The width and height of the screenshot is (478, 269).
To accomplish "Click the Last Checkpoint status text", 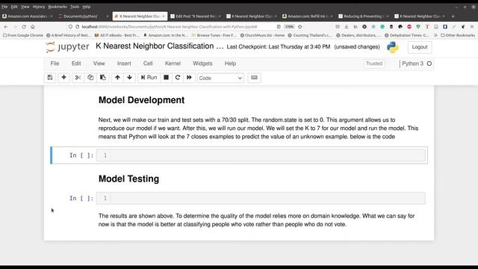I will click(x=279, y=46).
